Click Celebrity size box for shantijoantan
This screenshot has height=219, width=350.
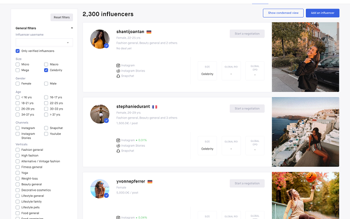(207, 71)
